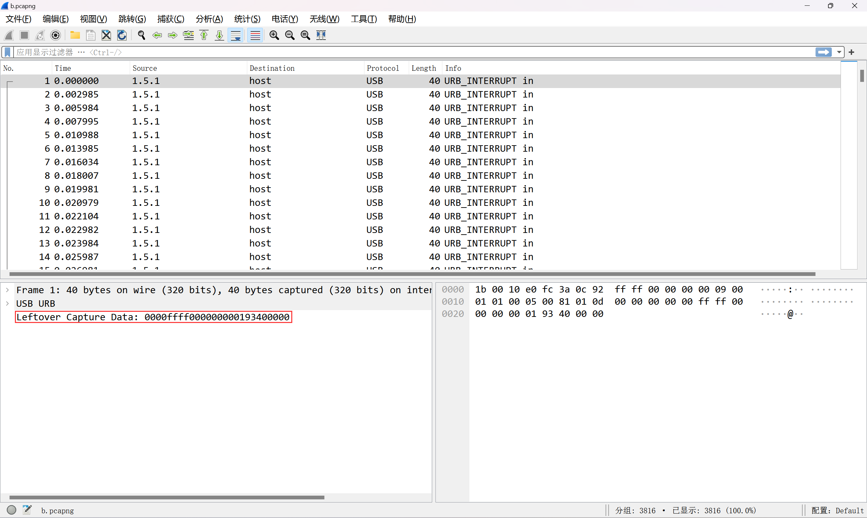This screenshot has width=867, height=518.
Task: Click the plus button to add filter
Action: point(852,52)
